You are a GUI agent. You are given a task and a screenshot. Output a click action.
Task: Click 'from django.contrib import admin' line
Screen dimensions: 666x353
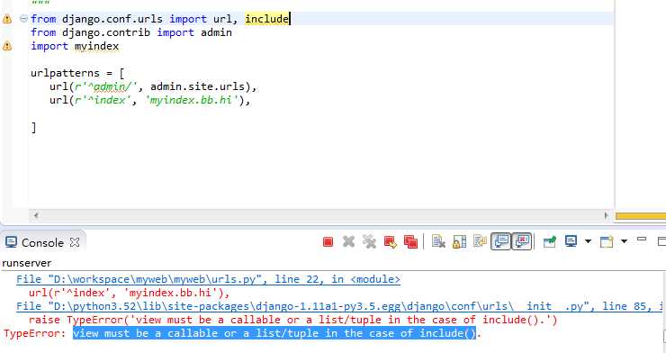click(x=131, y=32)
